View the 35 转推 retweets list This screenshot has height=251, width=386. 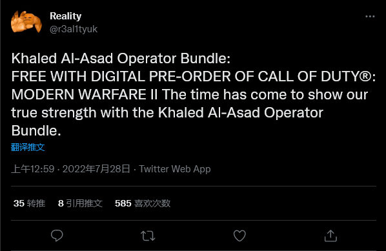coord(29,203)
